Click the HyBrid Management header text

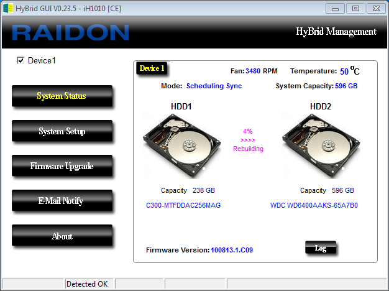click(336, 32)
